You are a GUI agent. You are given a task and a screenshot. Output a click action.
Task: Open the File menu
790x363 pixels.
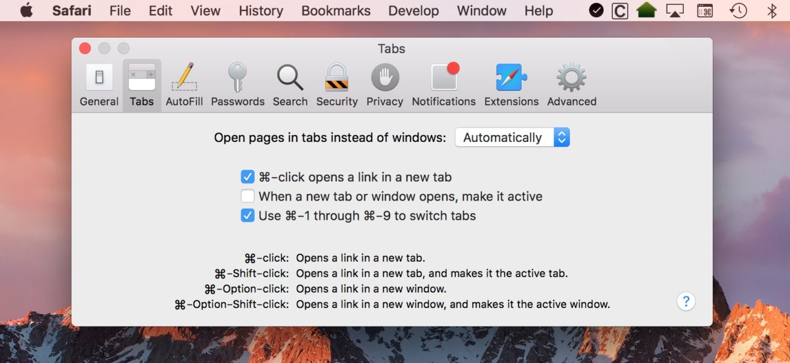[120, 10]
